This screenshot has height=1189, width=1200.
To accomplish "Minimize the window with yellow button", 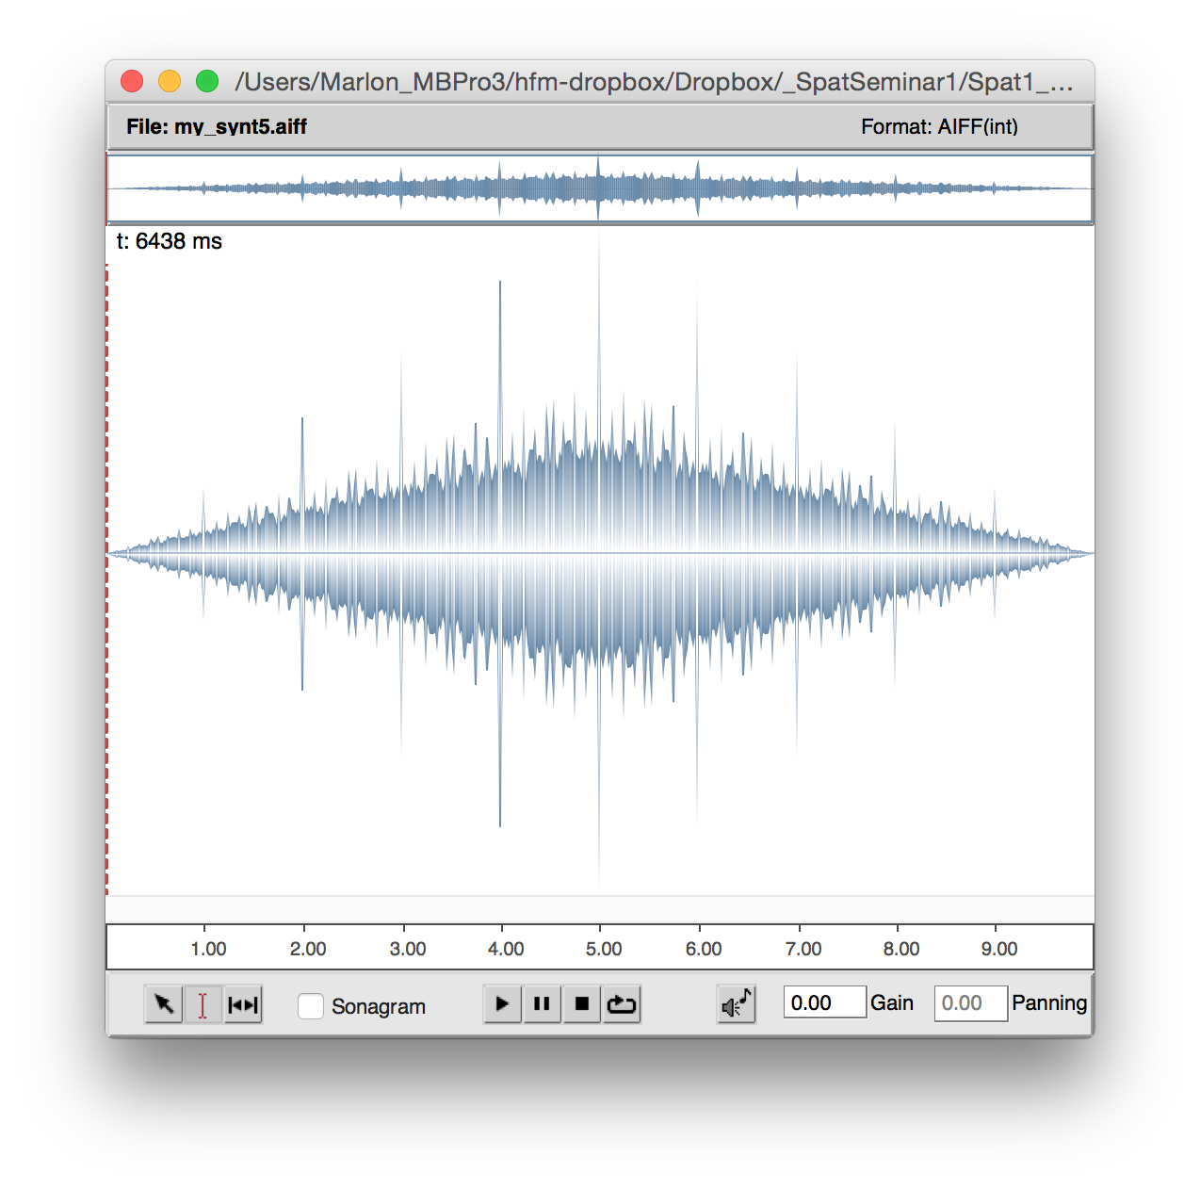I will pos(170,81).
